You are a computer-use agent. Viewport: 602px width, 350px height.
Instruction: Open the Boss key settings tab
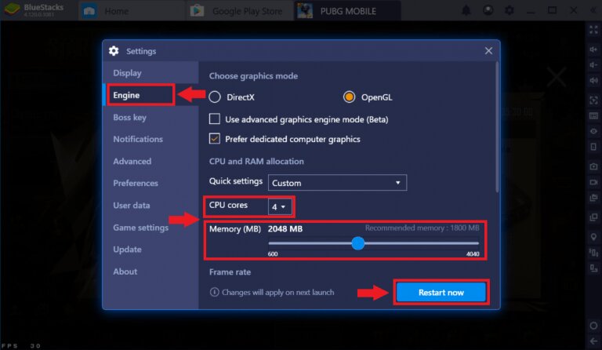tap(129, 117)
